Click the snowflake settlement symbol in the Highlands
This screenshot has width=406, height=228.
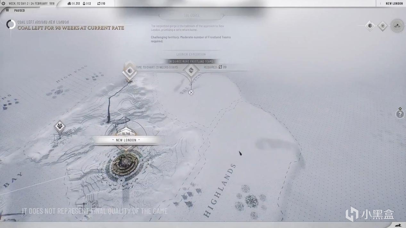coord(252,201)
